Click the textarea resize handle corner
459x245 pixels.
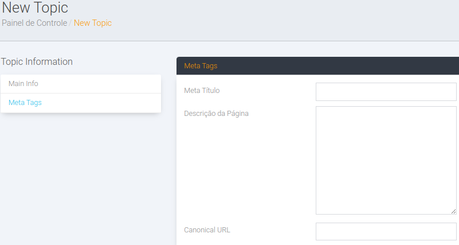coord(453,211)
